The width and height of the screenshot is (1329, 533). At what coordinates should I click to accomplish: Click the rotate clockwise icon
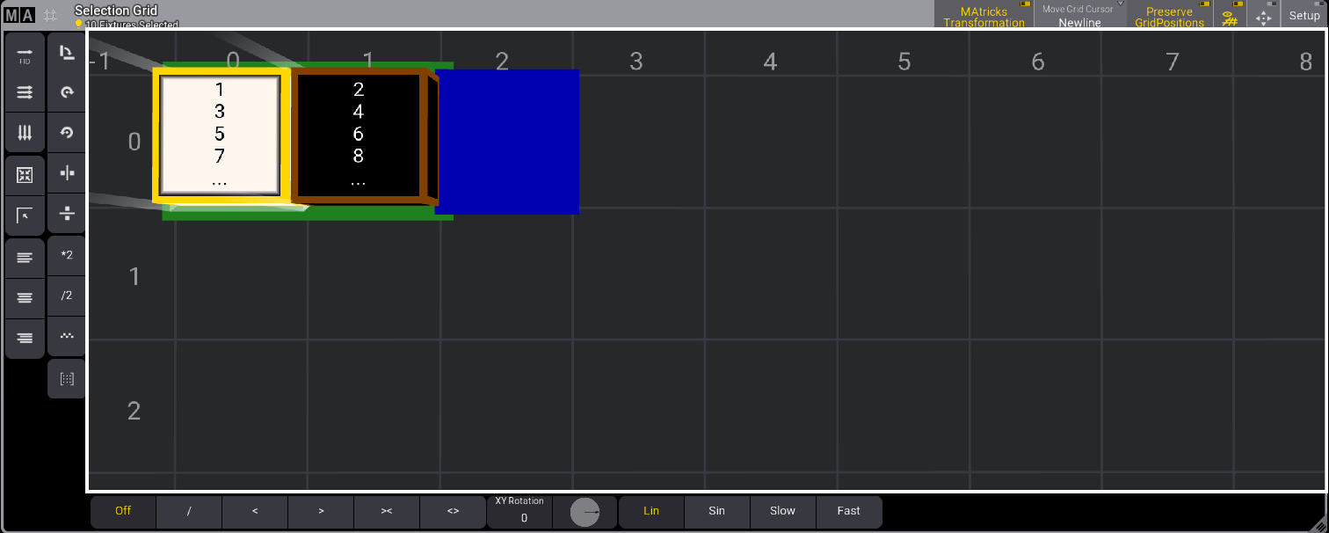pos(67,92)
